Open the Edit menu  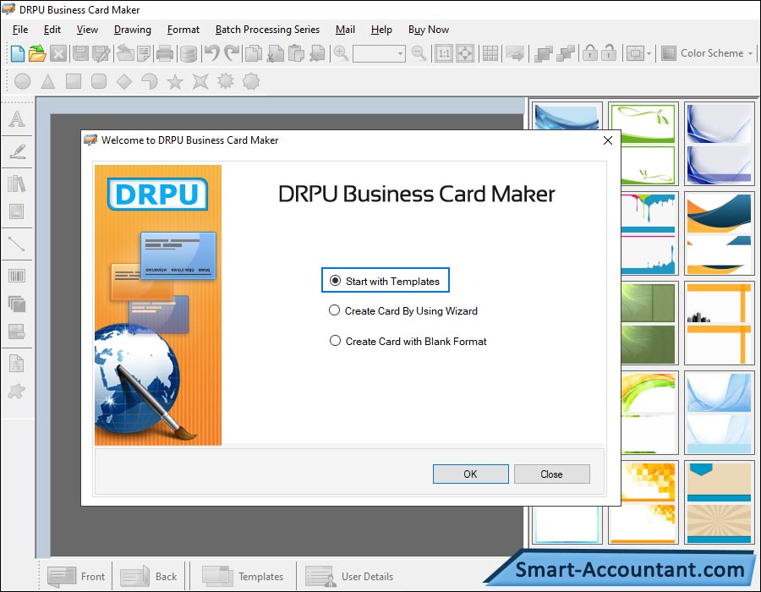click(x=52, y=30)
